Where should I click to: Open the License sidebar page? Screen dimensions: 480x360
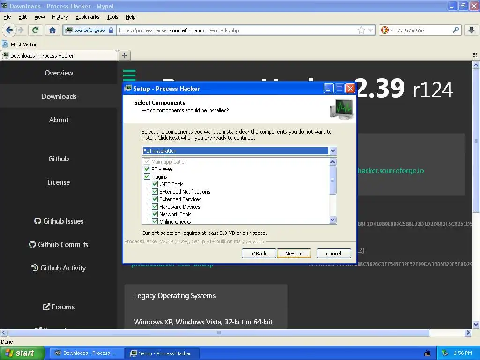[x=59, y=182]
